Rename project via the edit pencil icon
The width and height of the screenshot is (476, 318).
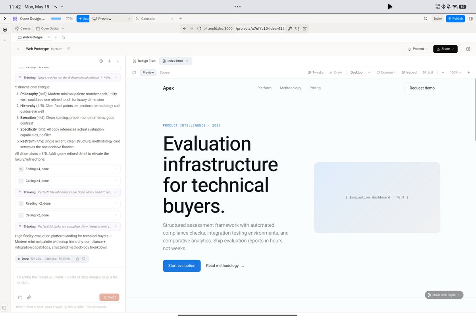tap(68, 48)
